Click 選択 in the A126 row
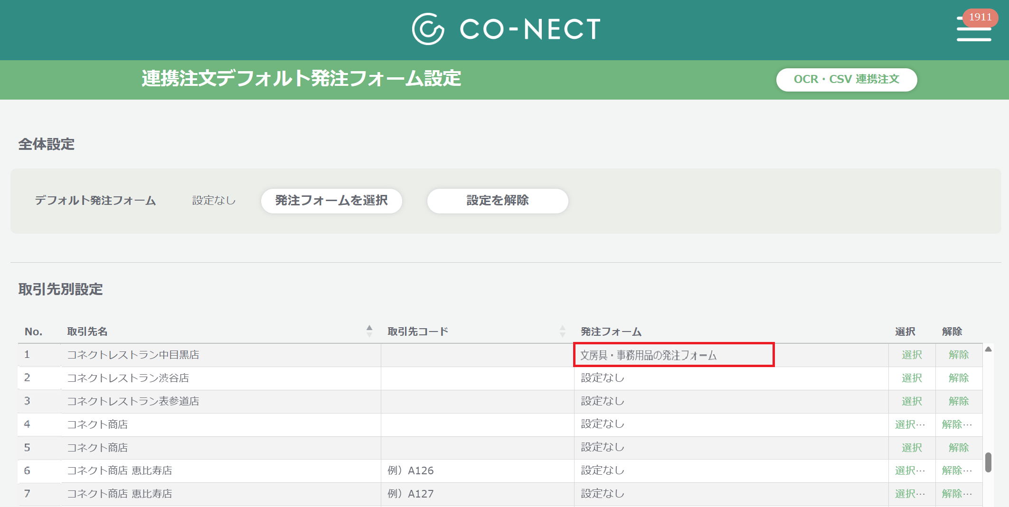1009x507 pixels. [x=910, y=470]
